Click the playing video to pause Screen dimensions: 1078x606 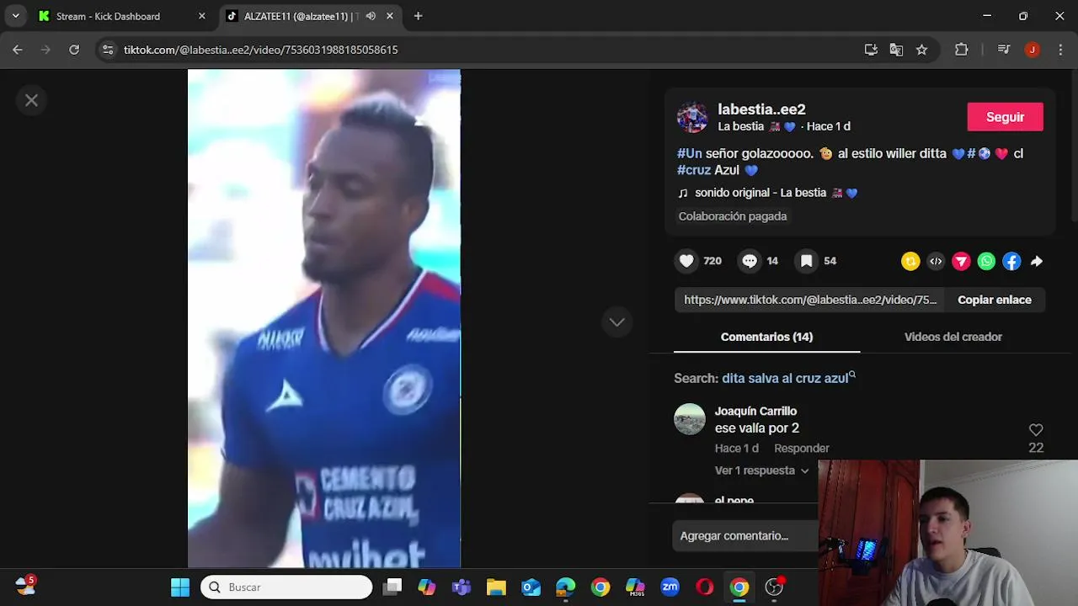tap(324, 318)
